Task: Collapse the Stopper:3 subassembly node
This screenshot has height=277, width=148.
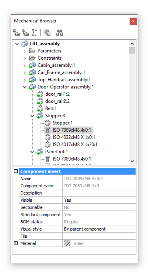Action: pos(32,116)
